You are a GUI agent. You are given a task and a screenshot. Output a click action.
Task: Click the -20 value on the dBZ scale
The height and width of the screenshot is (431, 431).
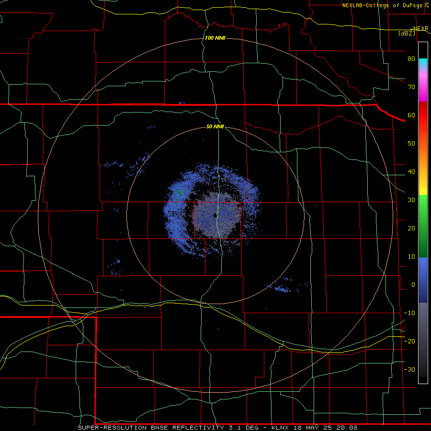coord(409,341)
